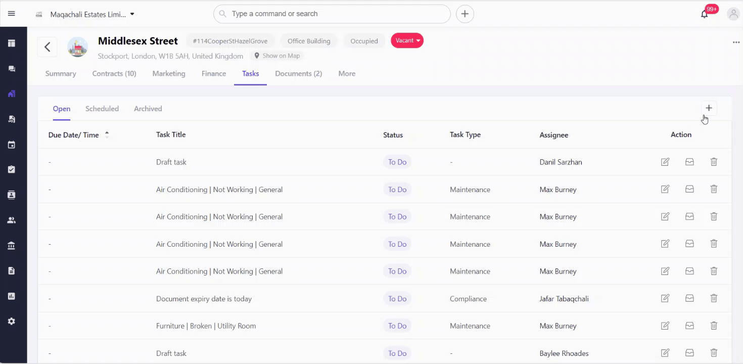The width and height of the screenshot is (743, 364).
Task: Select the Open tasks sub-tab
Action: coord(62,109)
